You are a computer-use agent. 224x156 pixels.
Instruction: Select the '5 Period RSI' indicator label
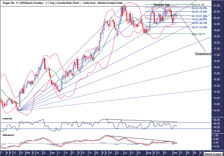pos(7,118)
